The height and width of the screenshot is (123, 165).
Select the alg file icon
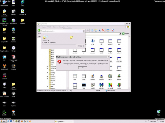coord(101,42)
